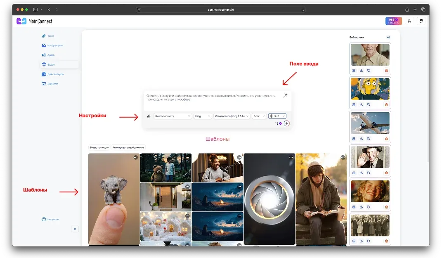Click the paperclip attach file icon
Image resolution: width=442 pixels, height=258 pixels.
click(149, 116)
